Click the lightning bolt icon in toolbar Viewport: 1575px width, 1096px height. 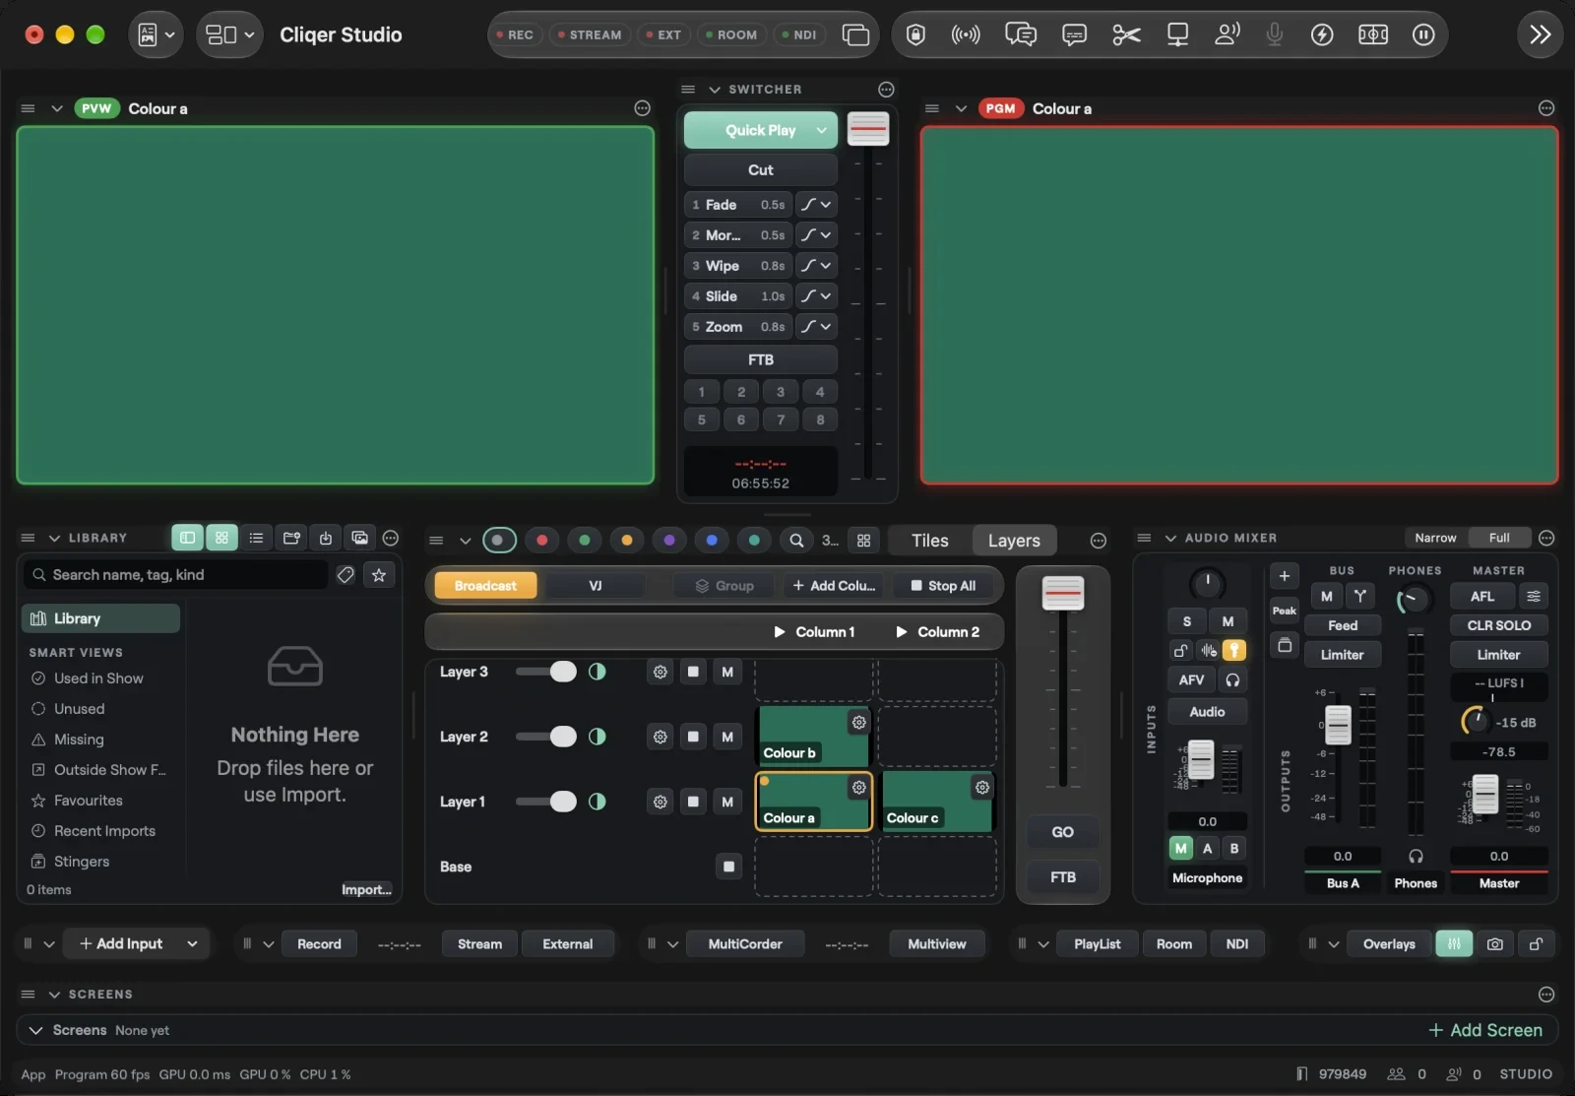[1322, 35]
